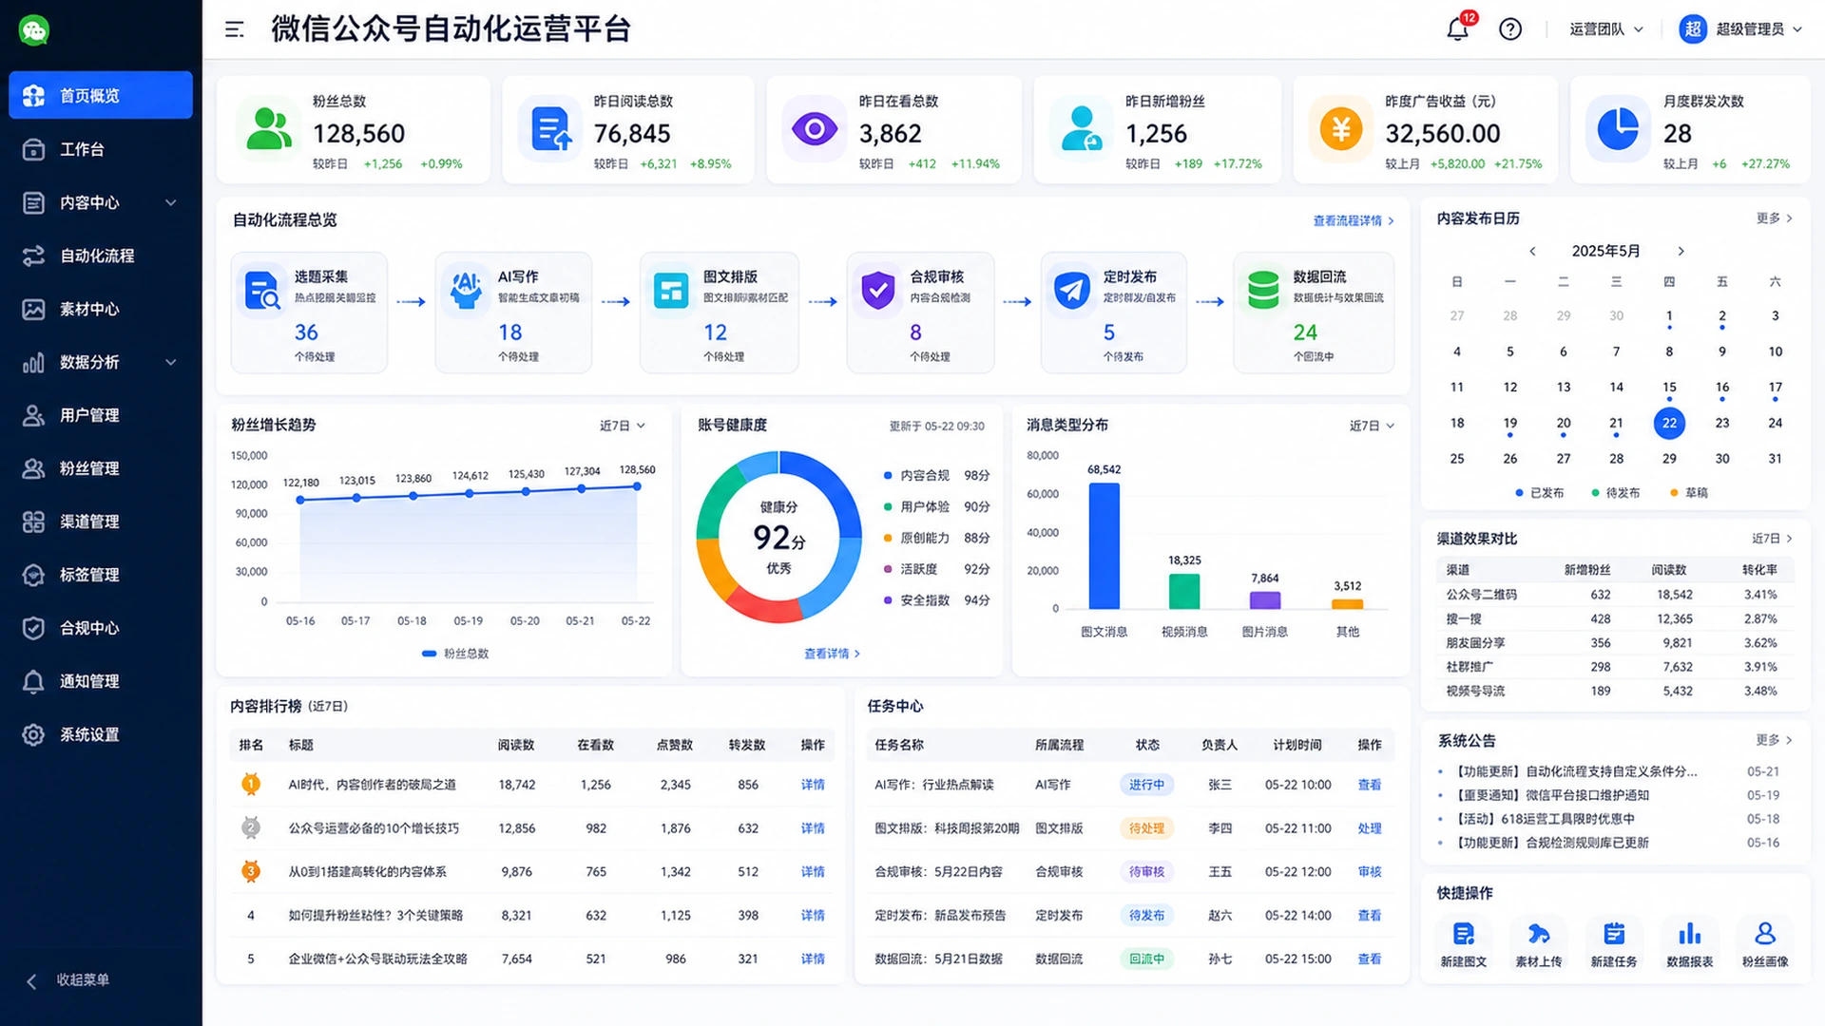1825x1026 pixels.
Task: Toggle 内容合规 legend in health donut
Action: pos(936,475)
